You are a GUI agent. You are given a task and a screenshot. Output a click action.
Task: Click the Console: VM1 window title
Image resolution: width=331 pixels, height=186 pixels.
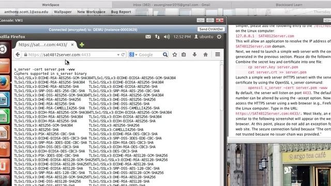(11, 21)
